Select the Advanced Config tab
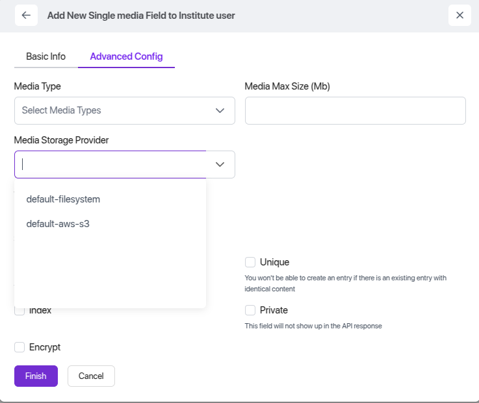The width and height of the screenshot is (479, 403). pos(126,56)
